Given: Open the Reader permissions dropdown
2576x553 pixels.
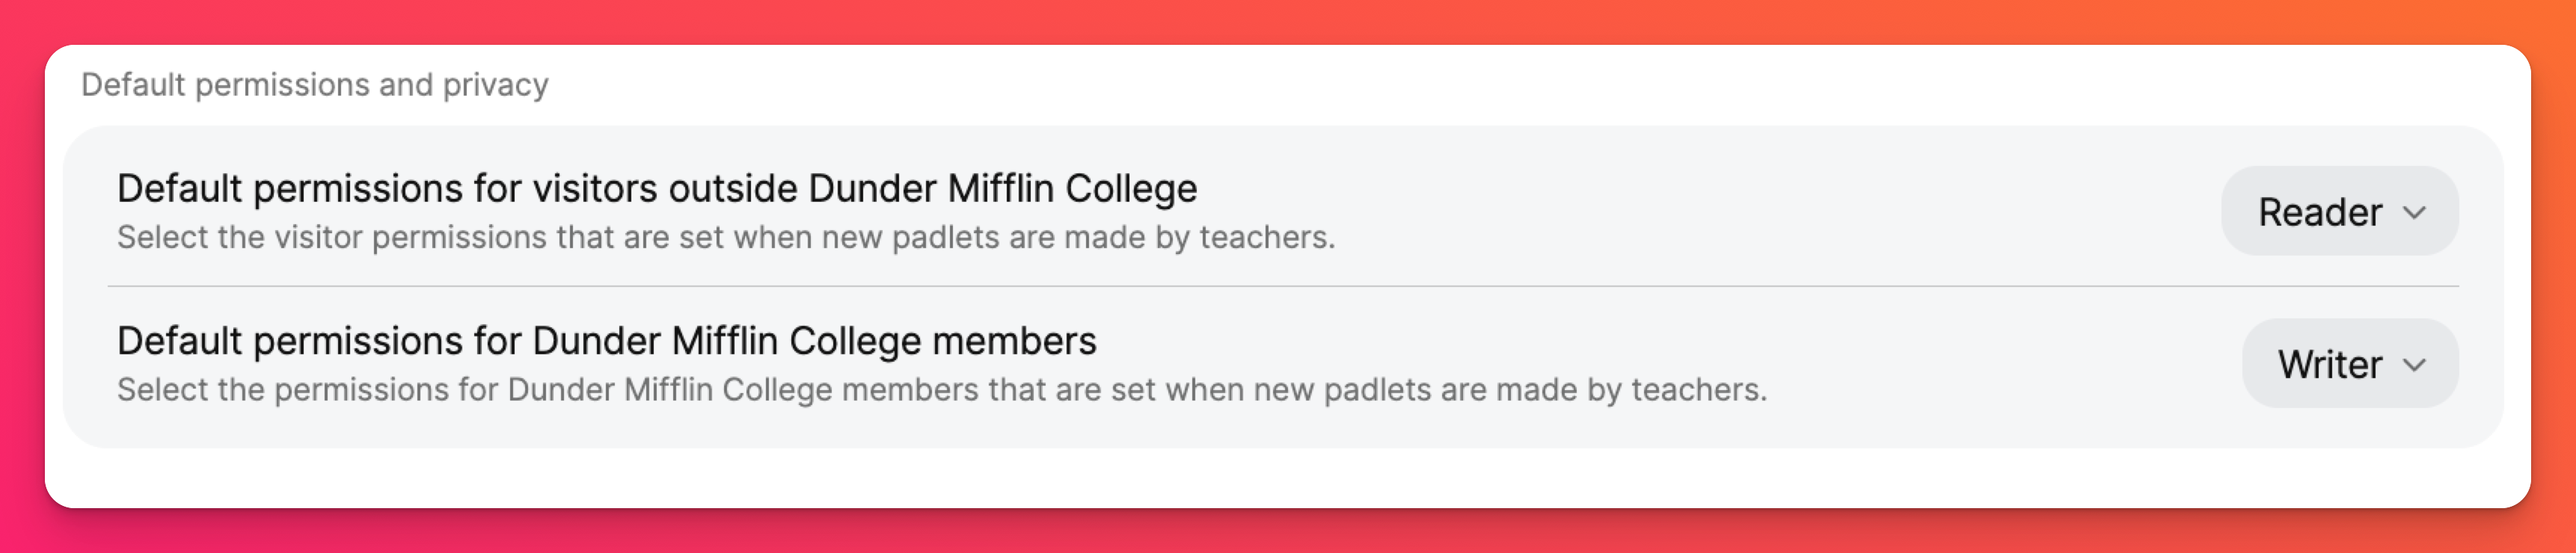Looking at the screenshot, I should [x=2338, y=211].
